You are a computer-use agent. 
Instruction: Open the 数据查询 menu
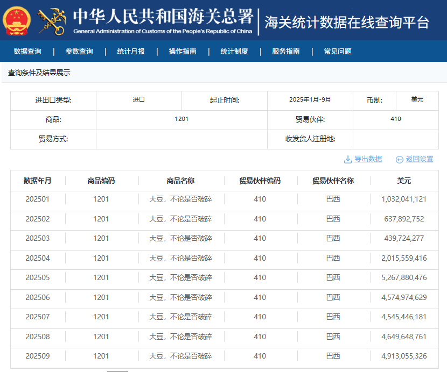[x=27, y=52]
